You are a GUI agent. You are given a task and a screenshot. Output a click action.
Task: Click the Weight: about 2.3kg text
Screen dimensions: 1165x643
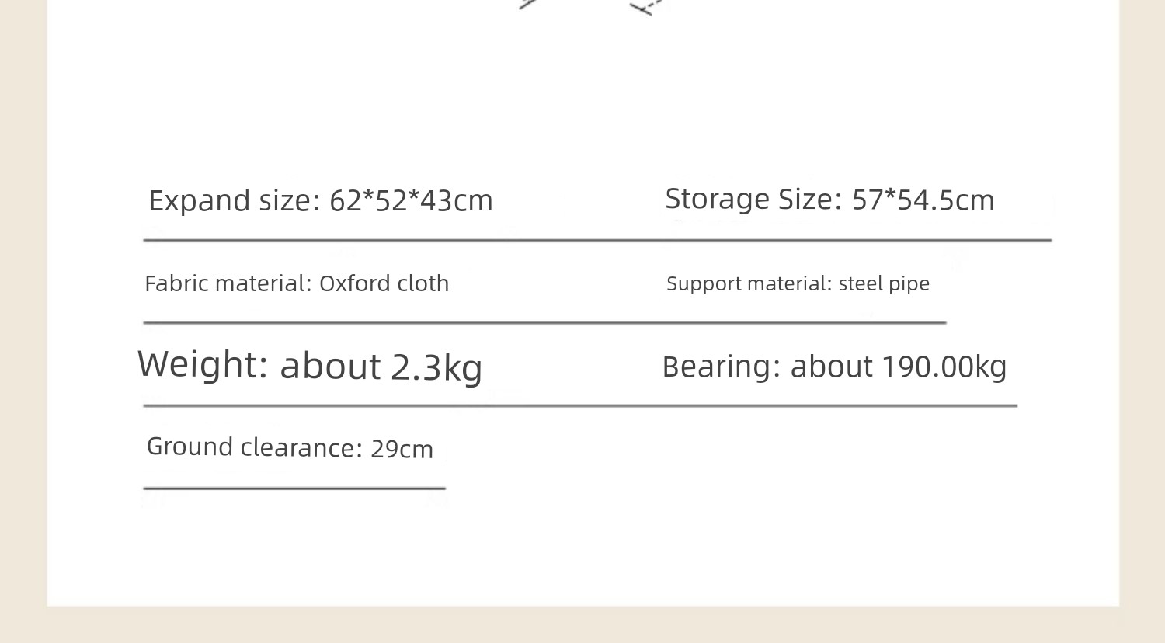tap(310, 366)
